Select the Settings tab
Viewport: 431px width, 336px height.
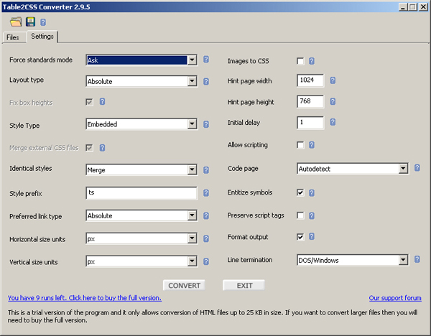[x=42, y=37]
